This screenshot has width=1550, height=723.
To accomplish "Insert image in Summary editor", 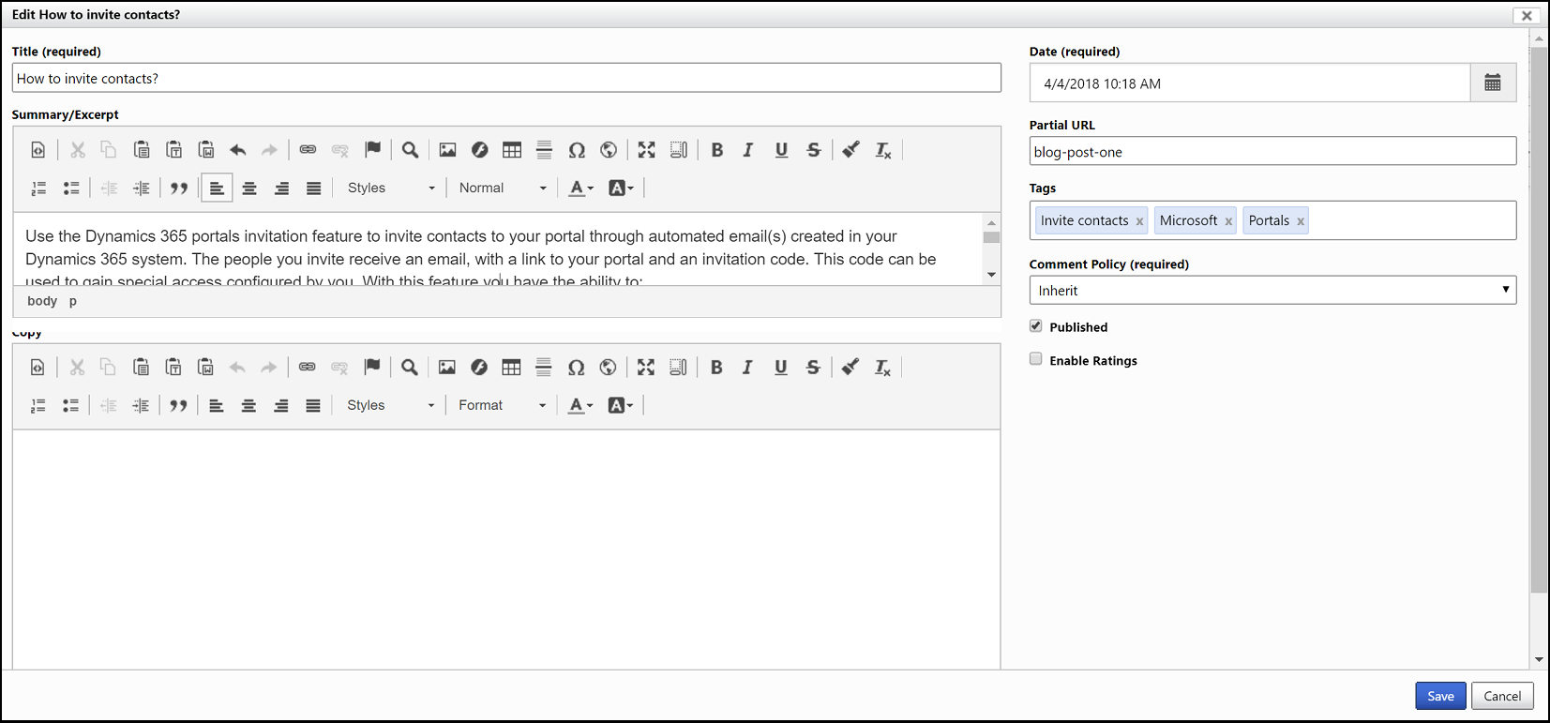I will [x=447, y=150].
